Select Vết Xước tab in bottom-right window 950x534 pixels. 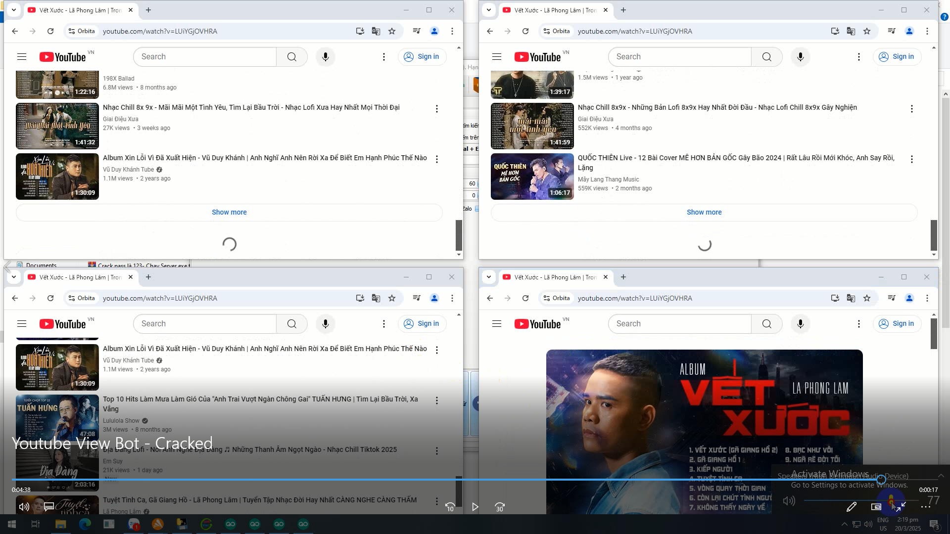[554, 277]
